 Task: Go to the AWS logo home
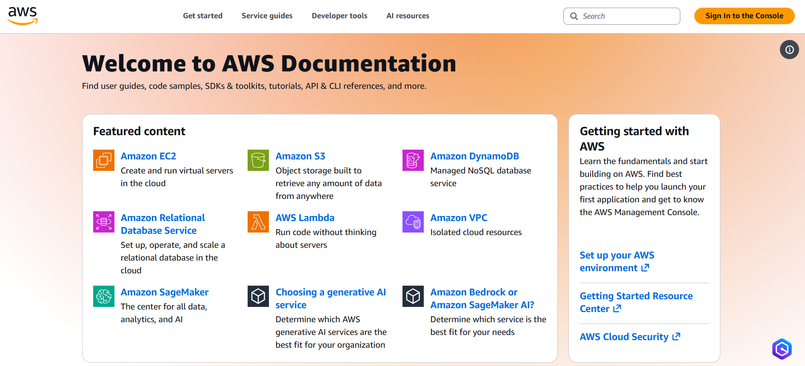coord(23,16)
